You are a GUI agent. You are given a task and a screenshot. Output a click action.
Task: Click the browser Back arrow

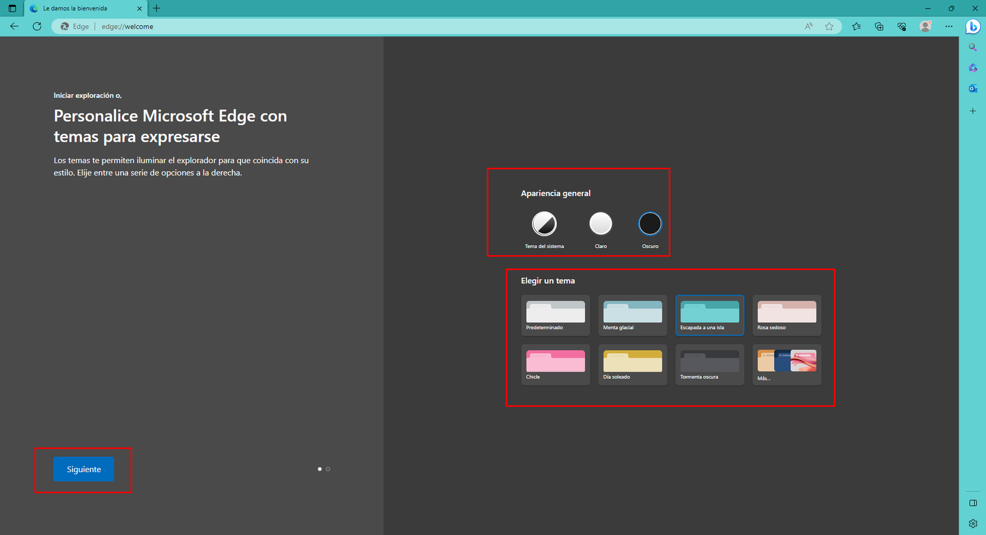click(14, 27)
